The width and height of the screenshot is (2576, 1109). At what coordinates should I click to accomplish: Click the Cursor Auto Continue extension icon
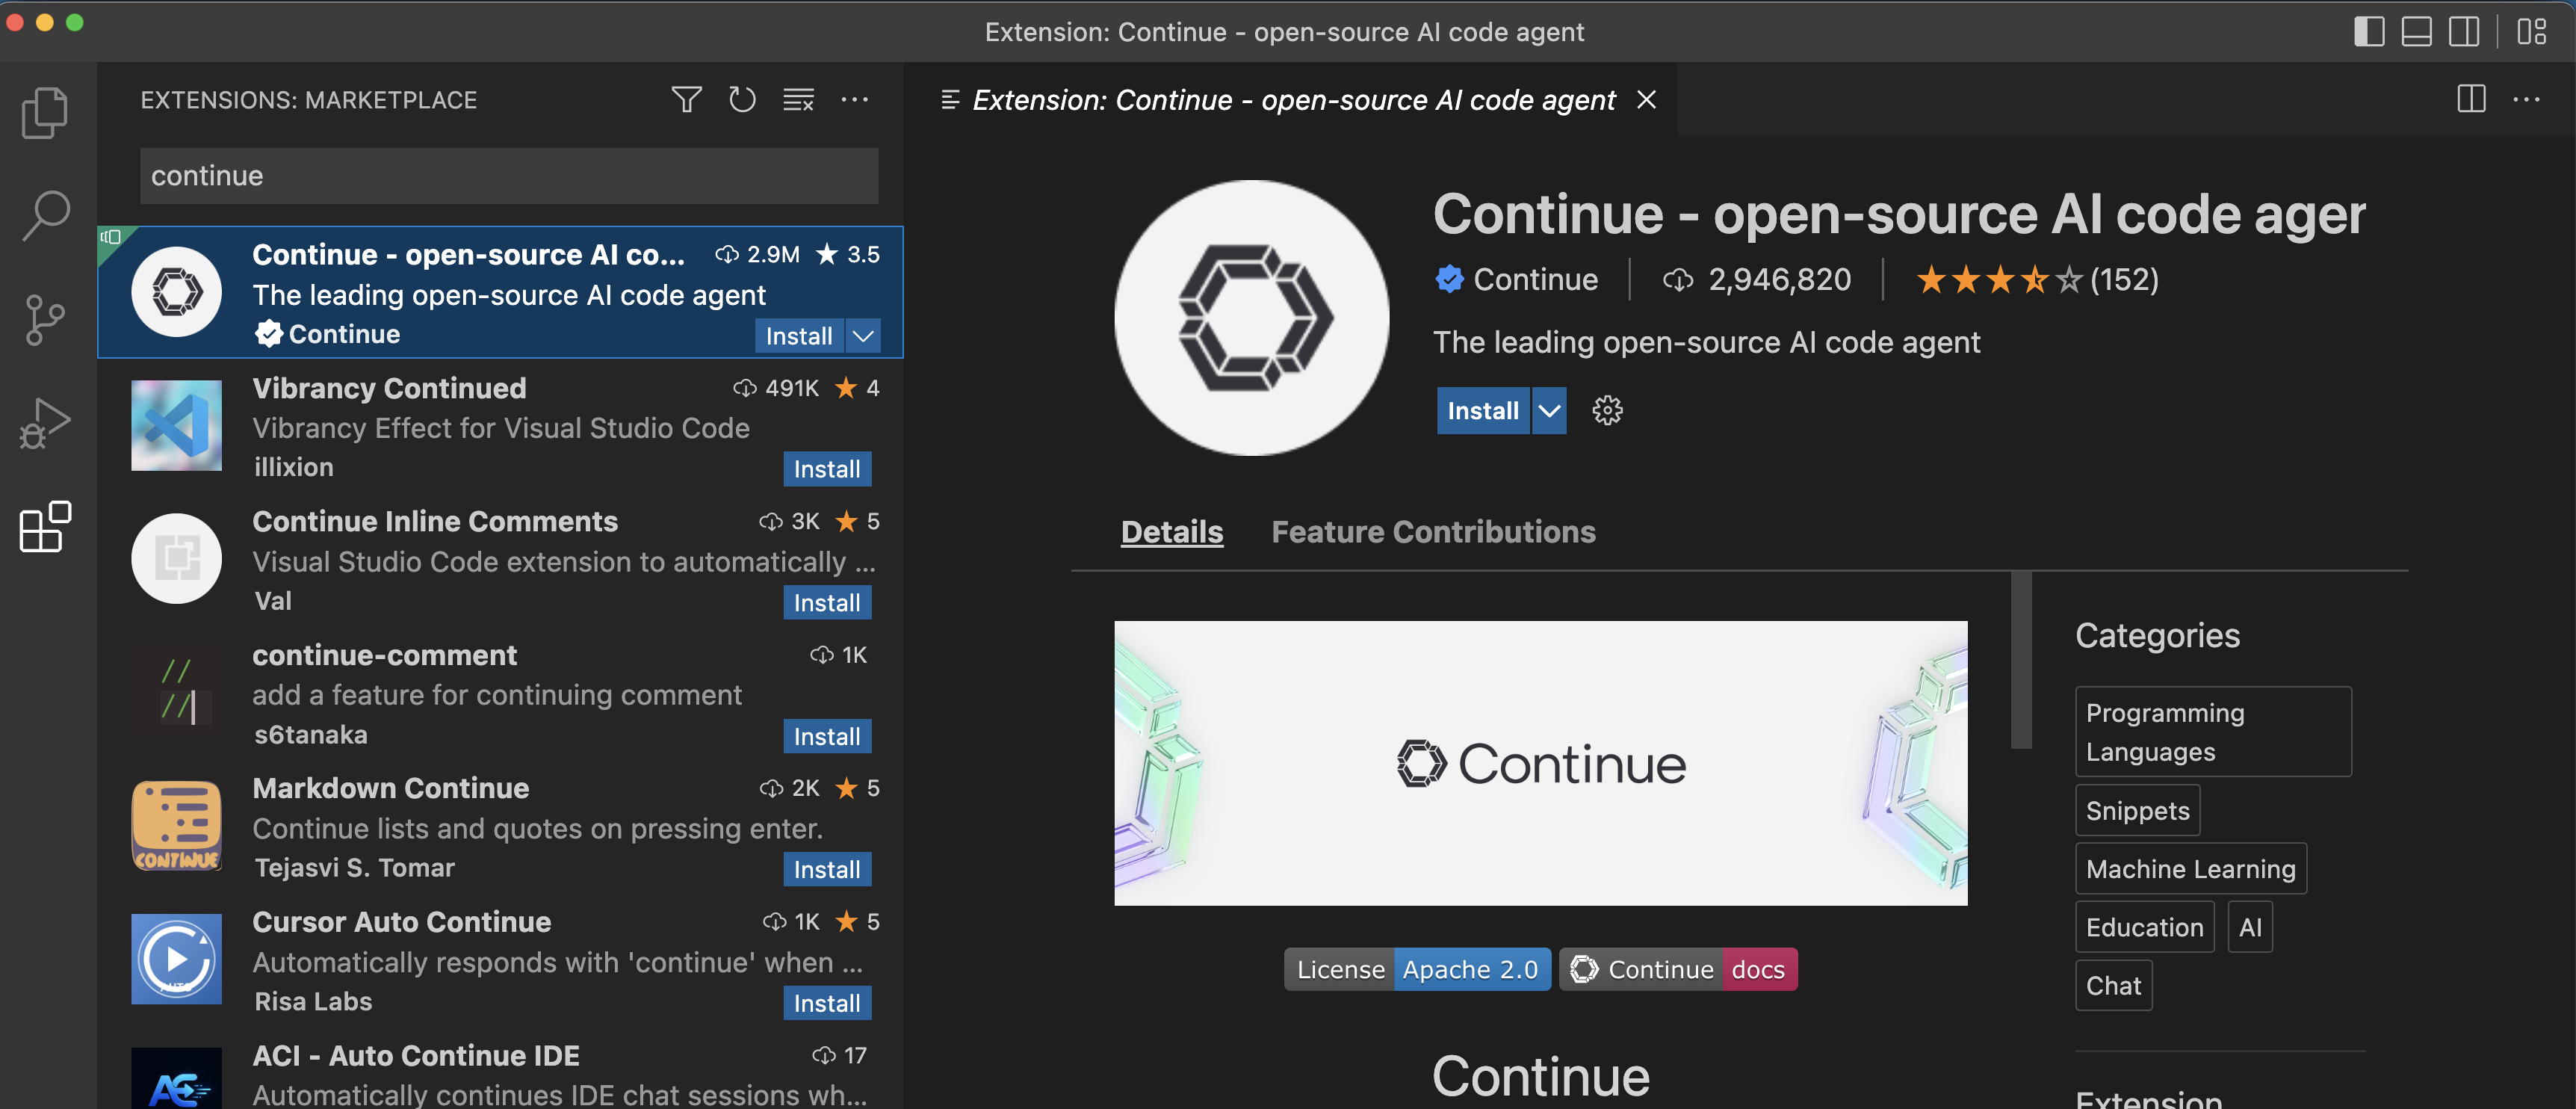176,959
